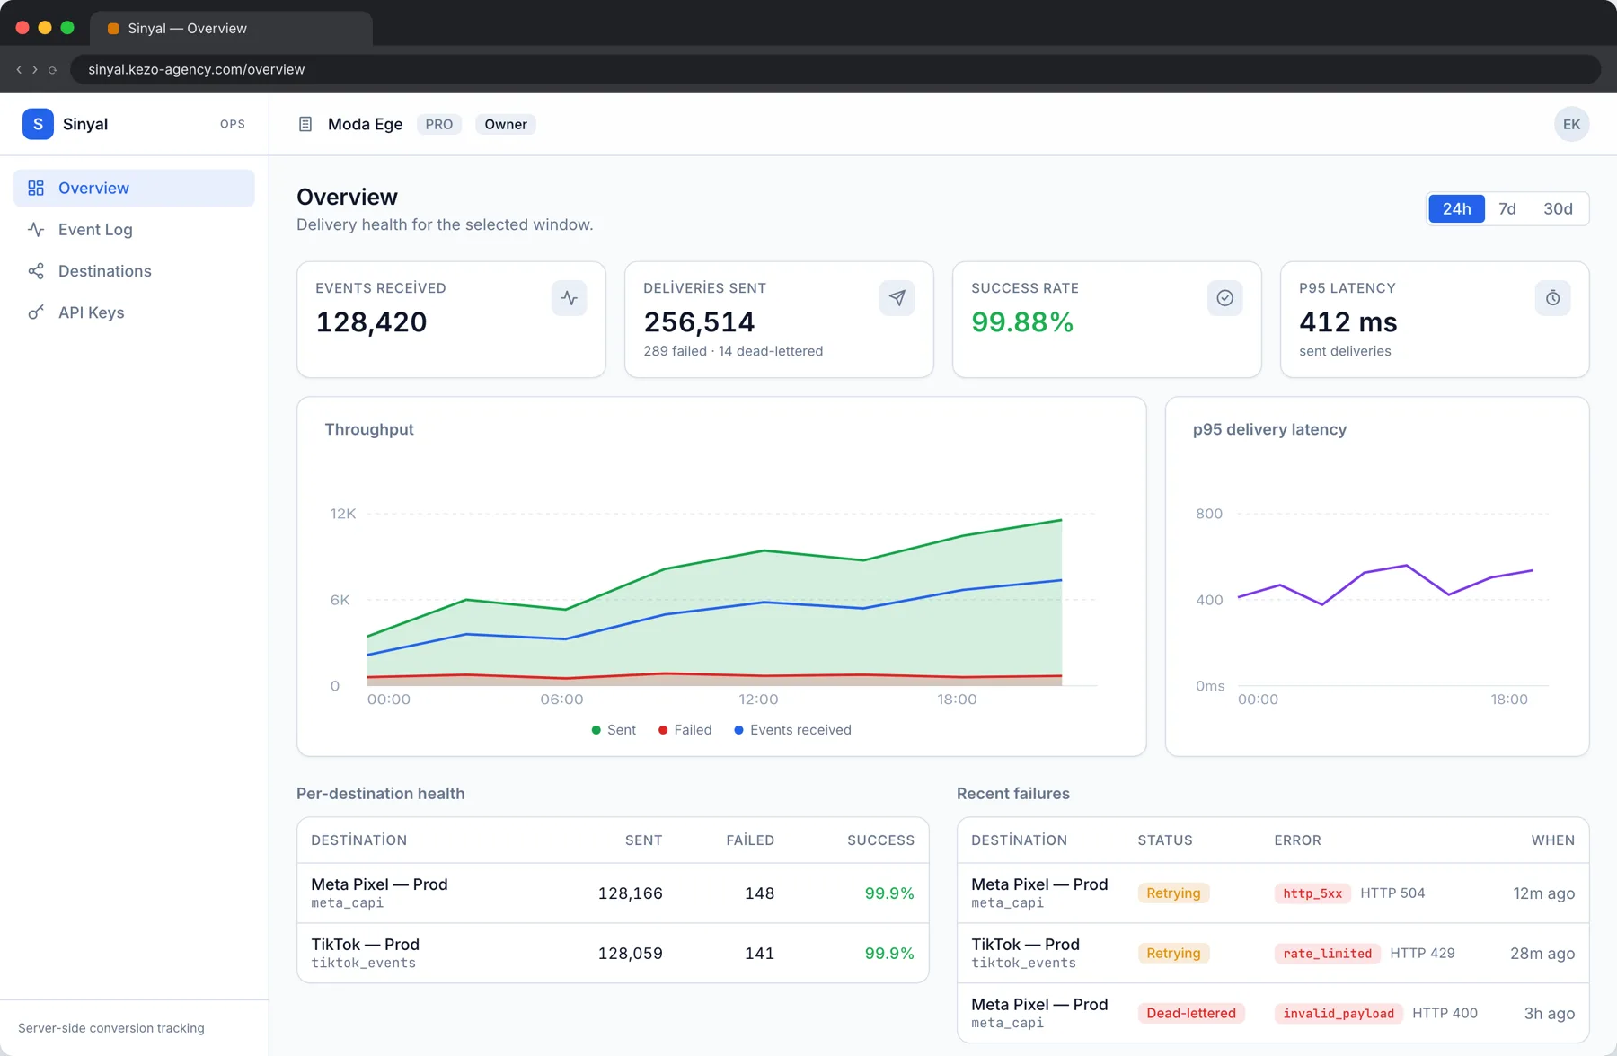Select the Sinyal — Overview browser tab
Image resolution: width=1617 pixels, height=1056 pixels.
231,29
